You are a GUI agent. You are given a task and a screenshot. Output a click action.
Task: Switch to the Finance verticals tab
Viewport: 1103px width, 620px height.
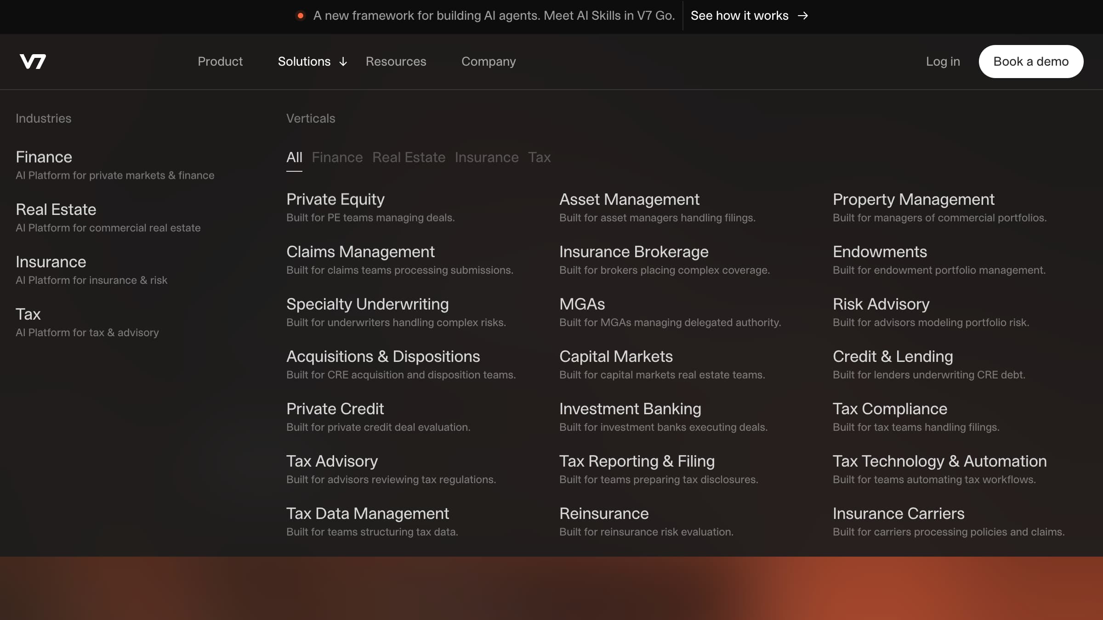pyautogui.click(x=337, y=158)
